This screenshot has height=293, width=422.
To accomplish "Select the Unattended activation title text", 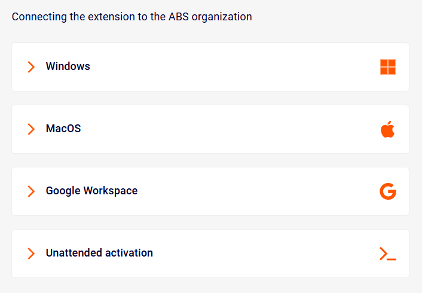I will 99,253.
